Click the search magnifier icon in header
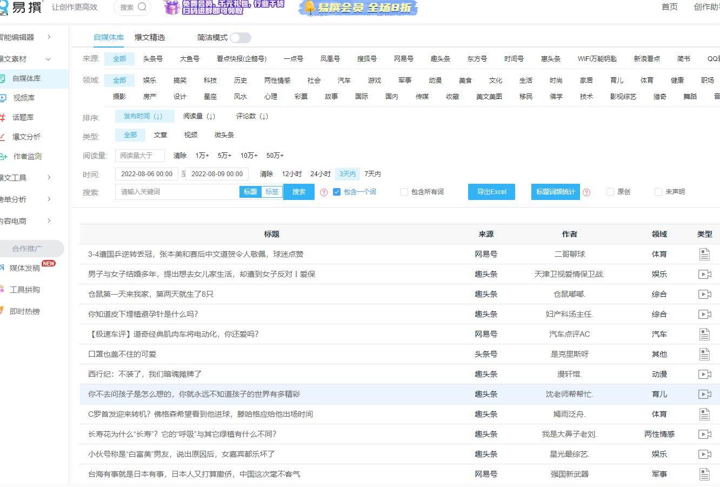The width and height of the screenshot is (720, 487). pos(142,7)
